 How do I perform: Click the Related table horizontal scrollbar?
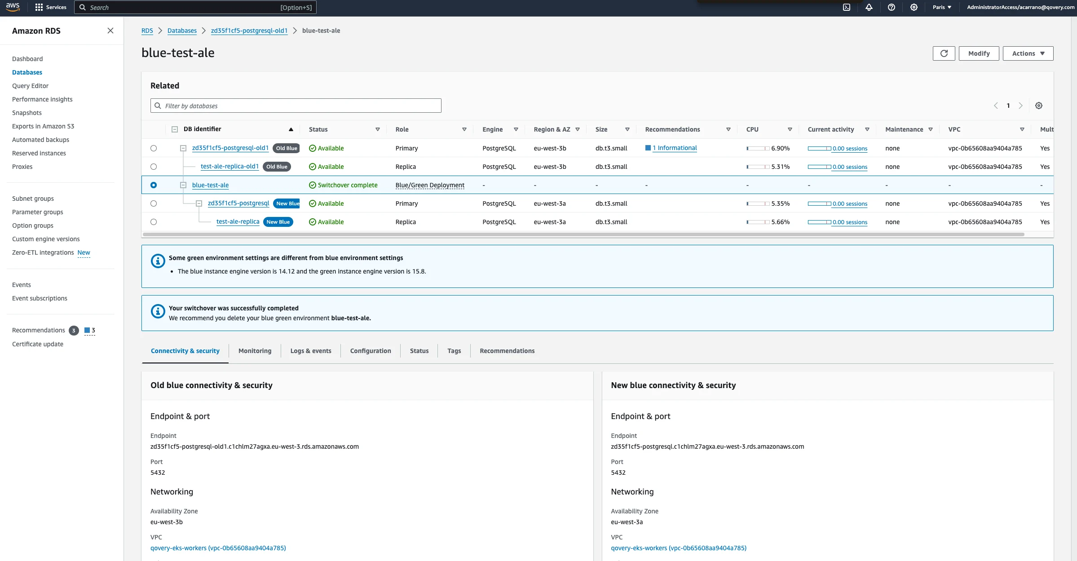583,234
